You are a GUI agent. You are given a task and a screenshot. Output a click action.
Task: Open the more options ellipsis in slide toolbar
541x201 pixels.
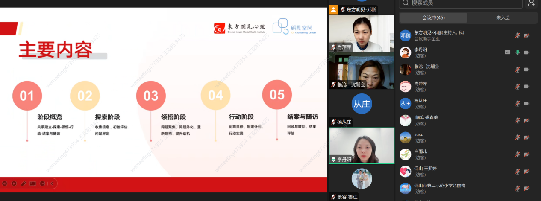tap(42, 184)
